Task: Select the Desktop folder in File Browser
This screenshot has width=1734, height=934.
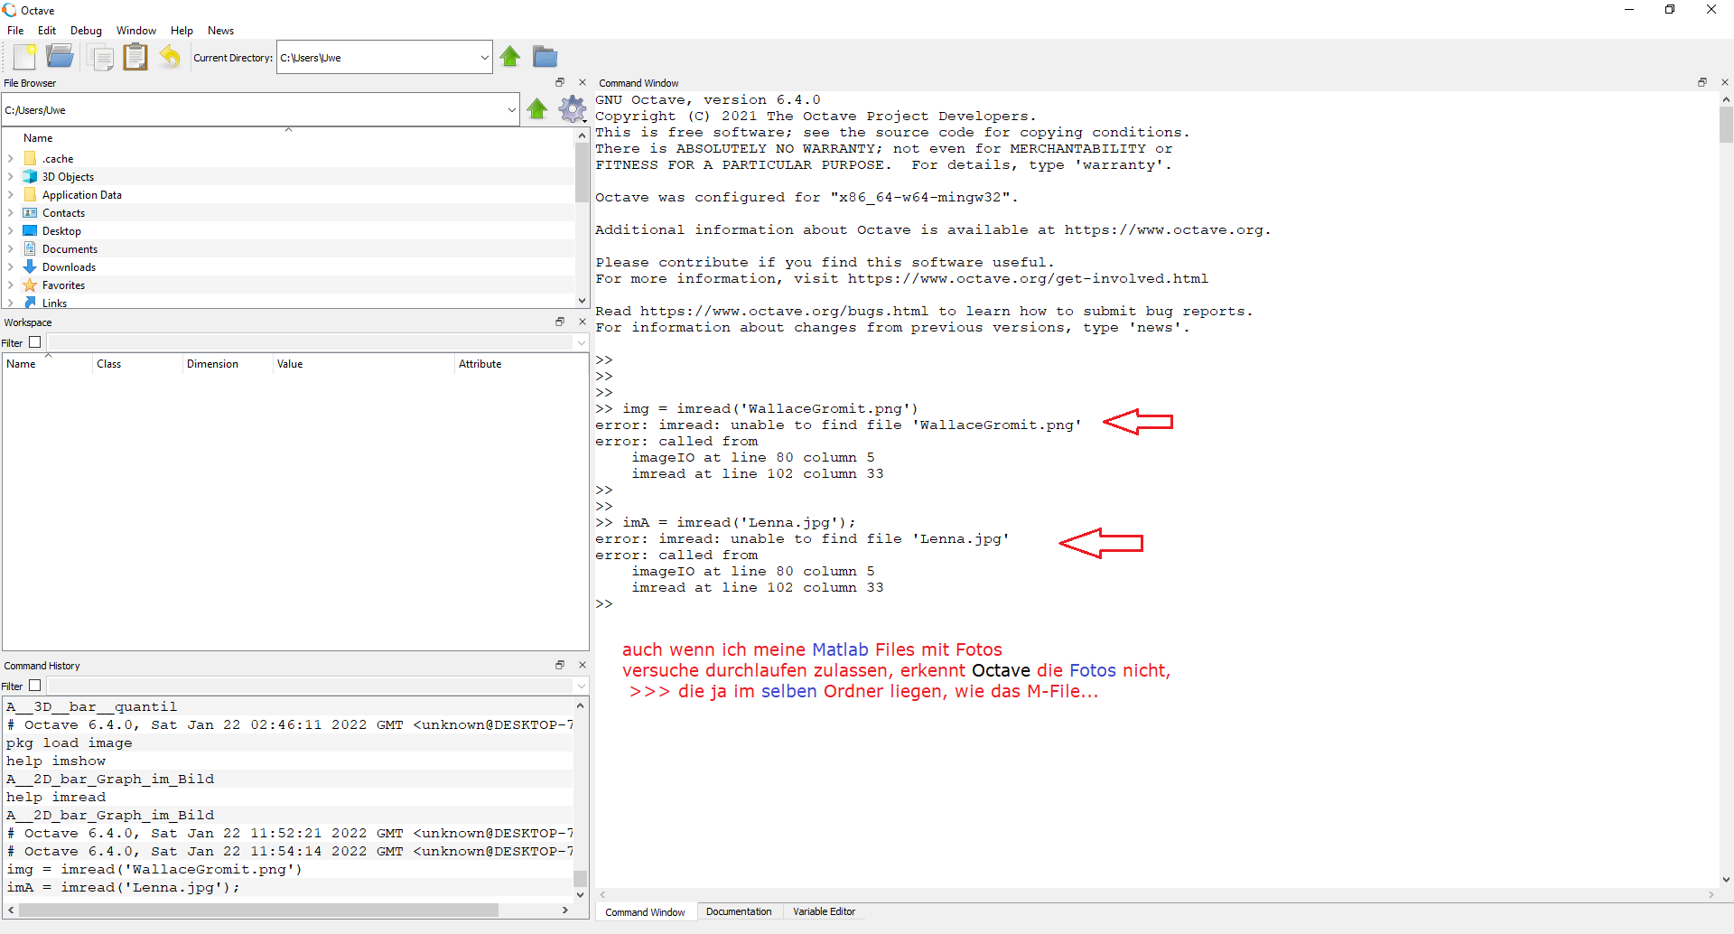Action: (61, 231)
